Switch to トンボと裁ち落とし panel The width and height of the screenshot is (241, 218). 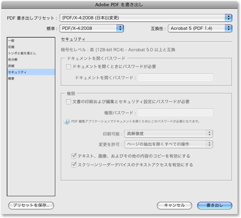click(x=22, y=53)
